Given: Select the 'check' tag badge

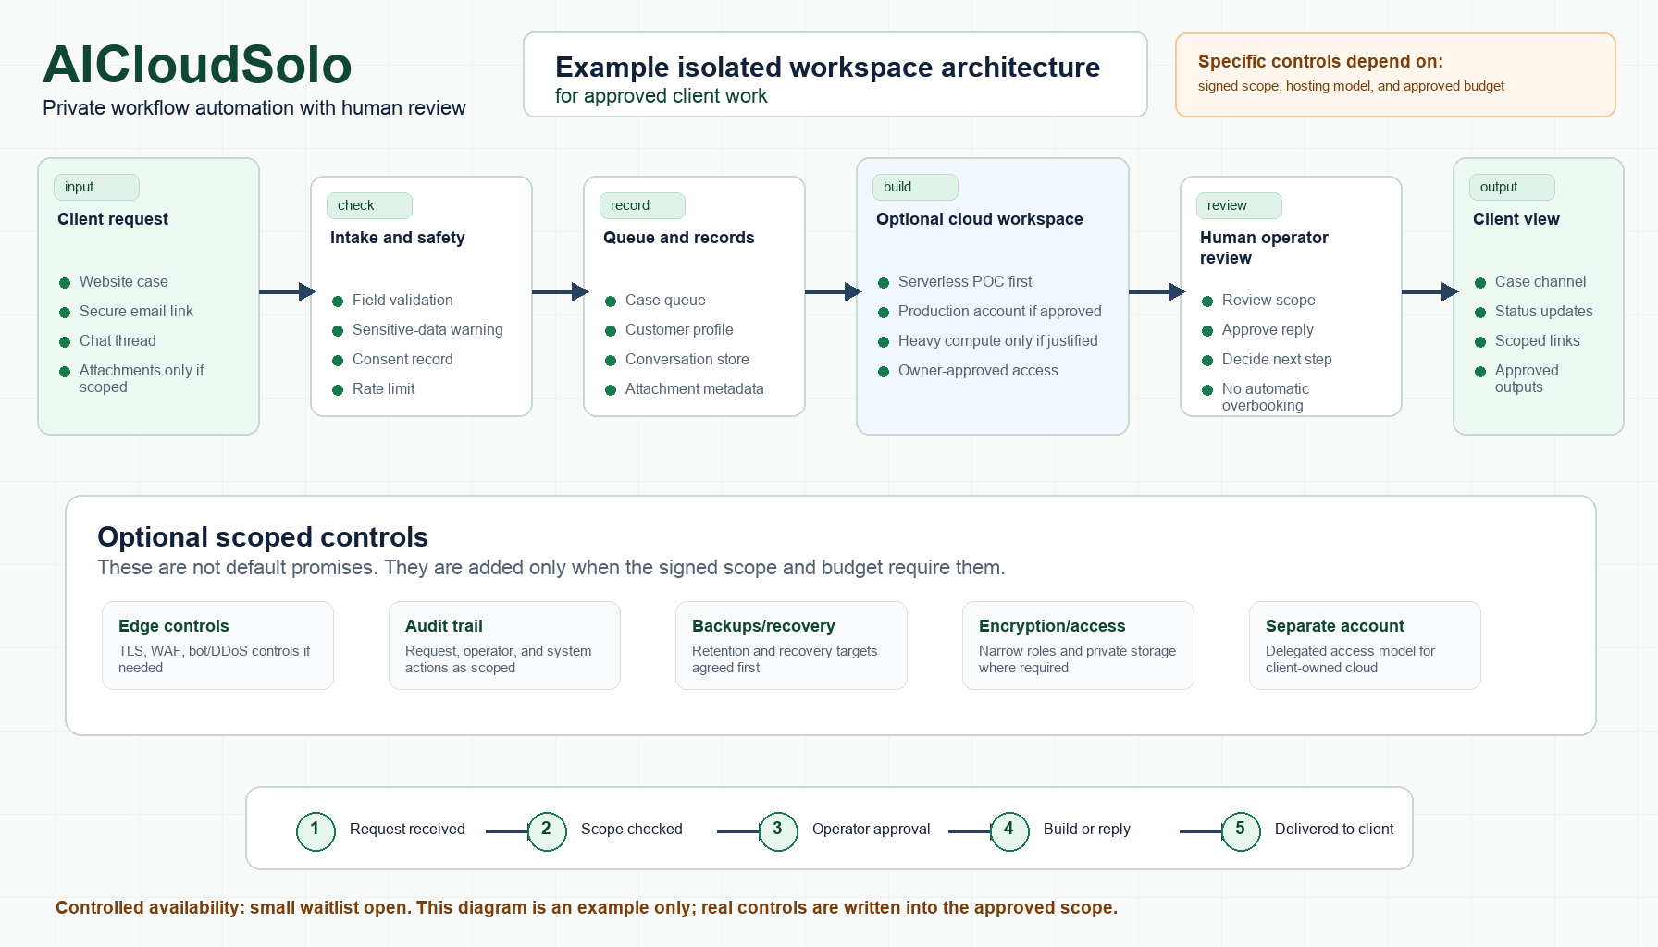Looking at the screenshot, I should pos(369,205).
